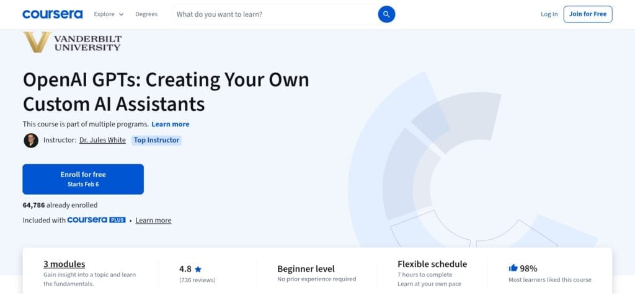Expand the Explore dropdown menu

tap(109, 14)
